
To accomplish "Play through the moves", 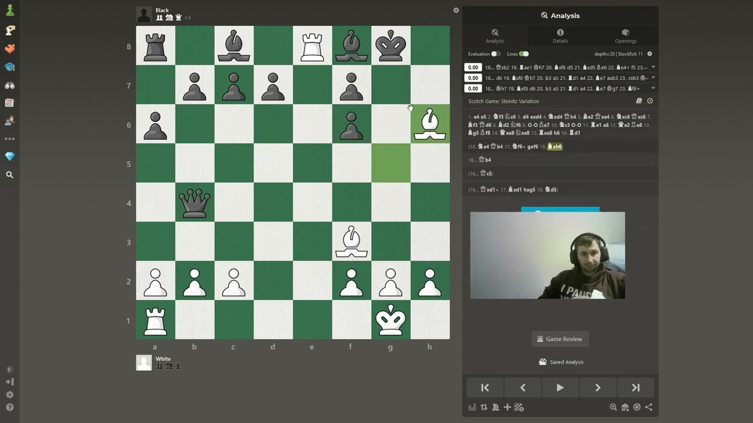I will (560, 388).
